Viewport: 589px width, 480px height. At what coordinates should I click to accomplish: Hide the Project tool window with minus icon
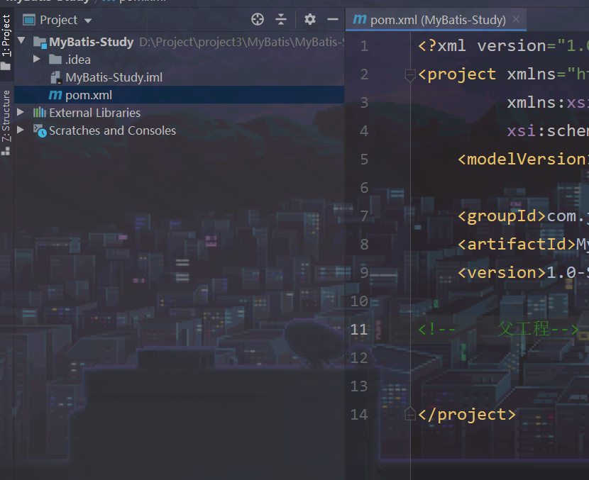tap(332, 20)
